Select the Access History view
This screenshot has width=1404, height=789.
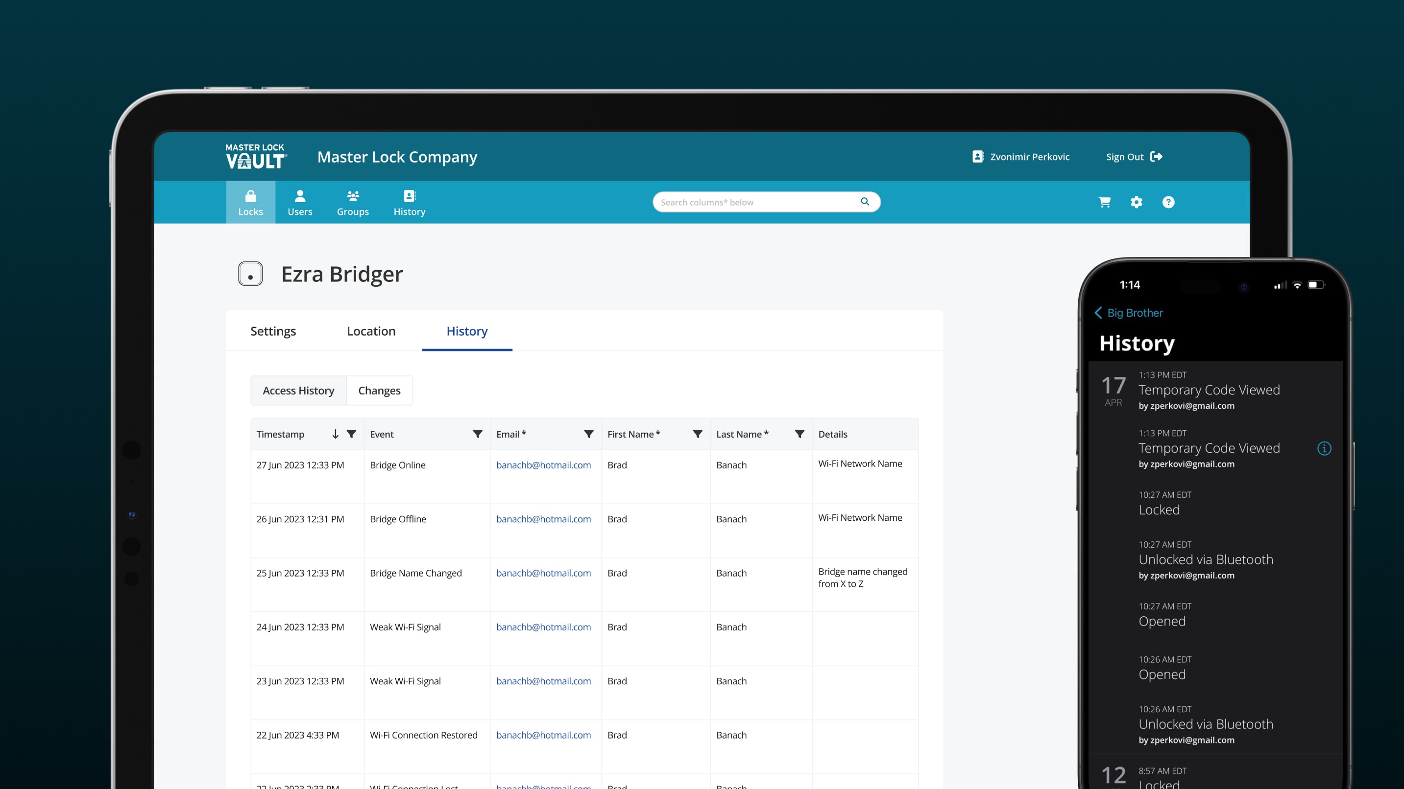[x=298, y=391]
